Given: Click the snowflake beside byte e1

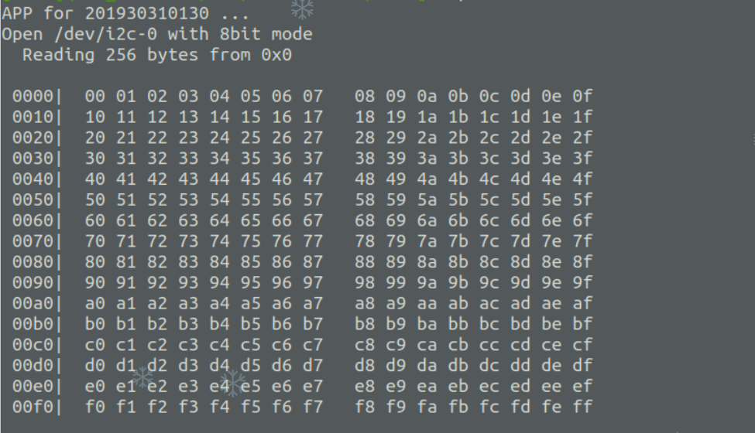Looking at the screenshot, I should pos(143,377).
